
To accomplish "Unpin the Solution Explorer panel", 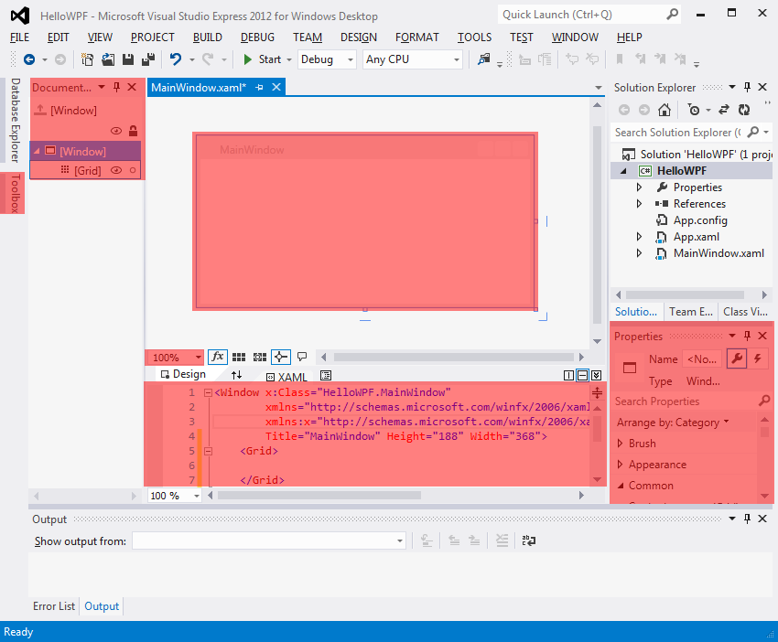I will point(750,87).
